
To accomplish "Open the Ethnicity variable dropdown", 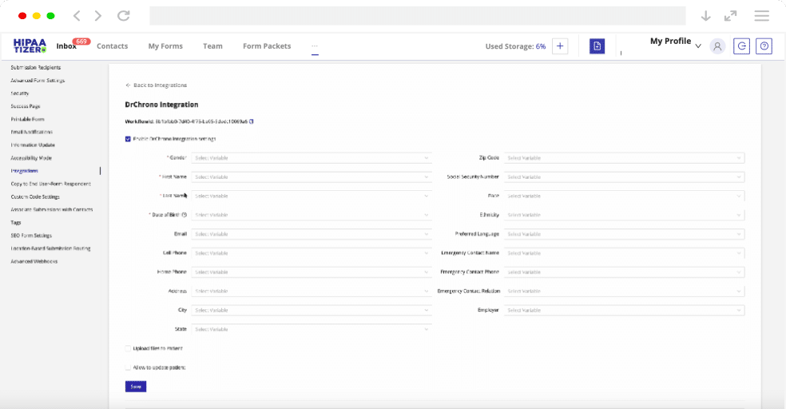I will click(624, 215).
